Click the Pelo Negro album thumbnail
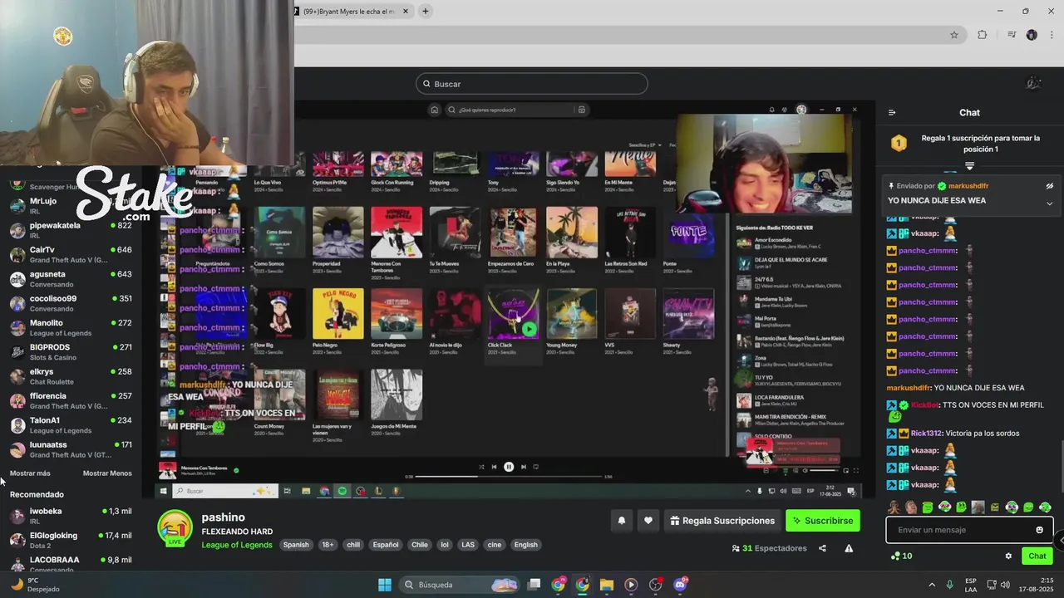 coord(338,313)
